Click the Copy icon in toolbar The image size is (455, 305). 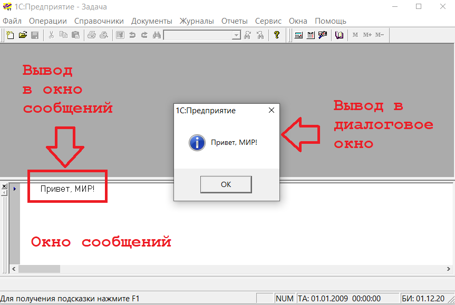pos(63,35)
